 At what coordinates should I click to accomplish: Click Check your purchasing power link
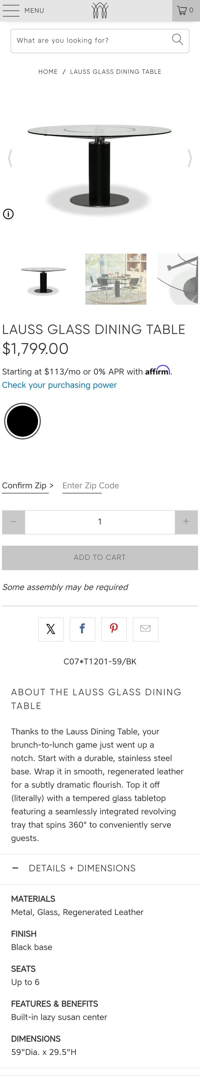tap(59, 385)
